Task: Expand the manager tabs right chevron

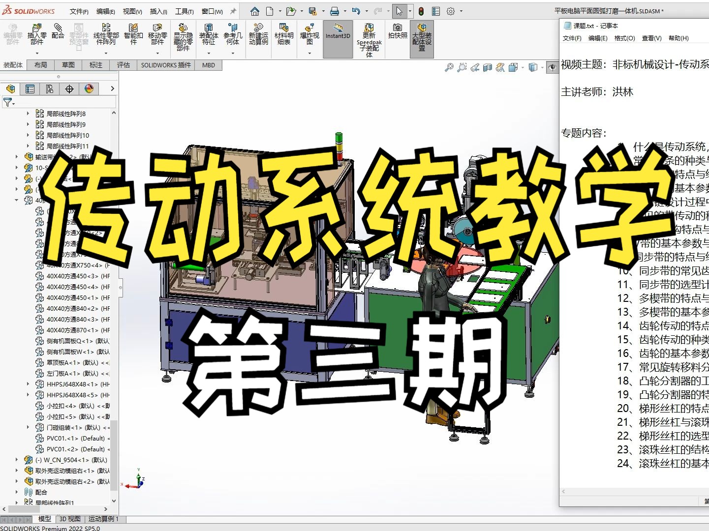Action: point(112,88)
